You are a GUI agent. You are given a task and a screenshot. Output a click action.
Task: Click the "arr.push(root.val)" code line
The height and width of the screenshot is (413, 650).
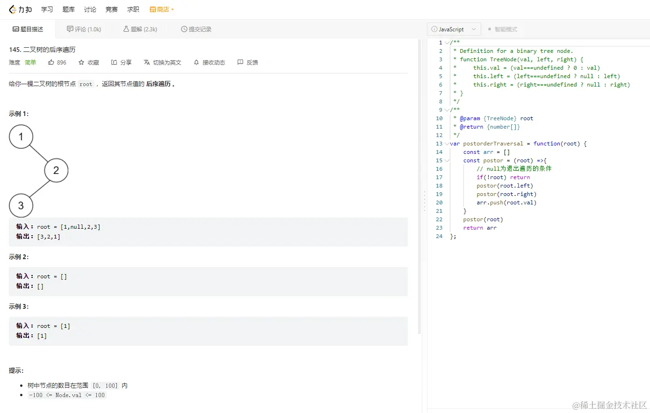click(x=506, y=203)
